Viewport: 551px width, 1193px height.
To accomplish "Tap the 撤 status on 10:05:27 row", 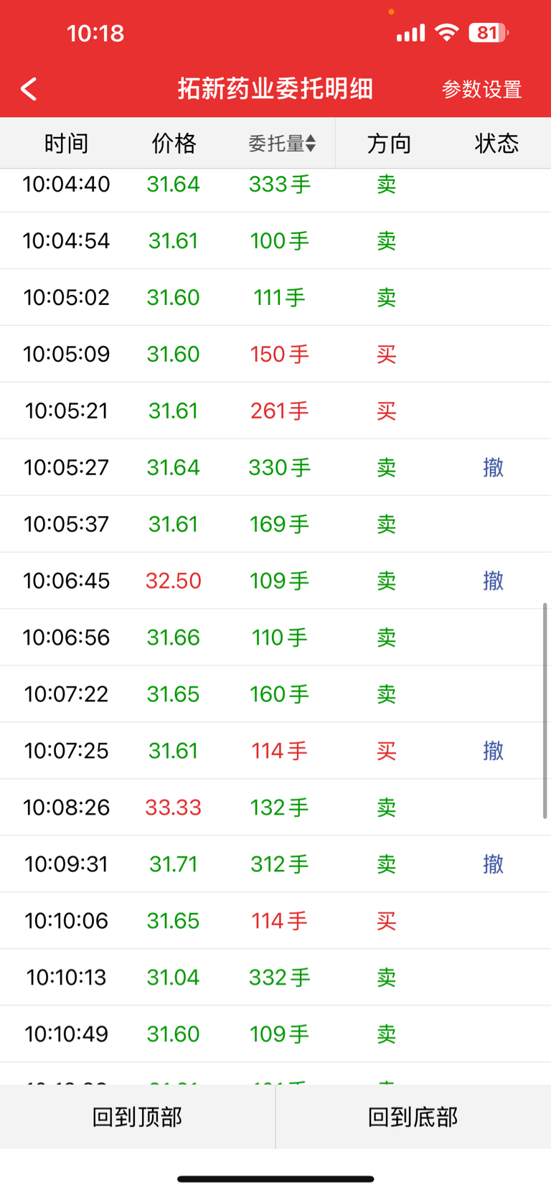I will tap(493, 467).
